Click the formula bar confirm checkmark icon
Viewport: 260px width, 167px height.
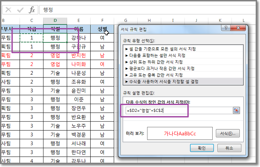(x=20, y=10)
